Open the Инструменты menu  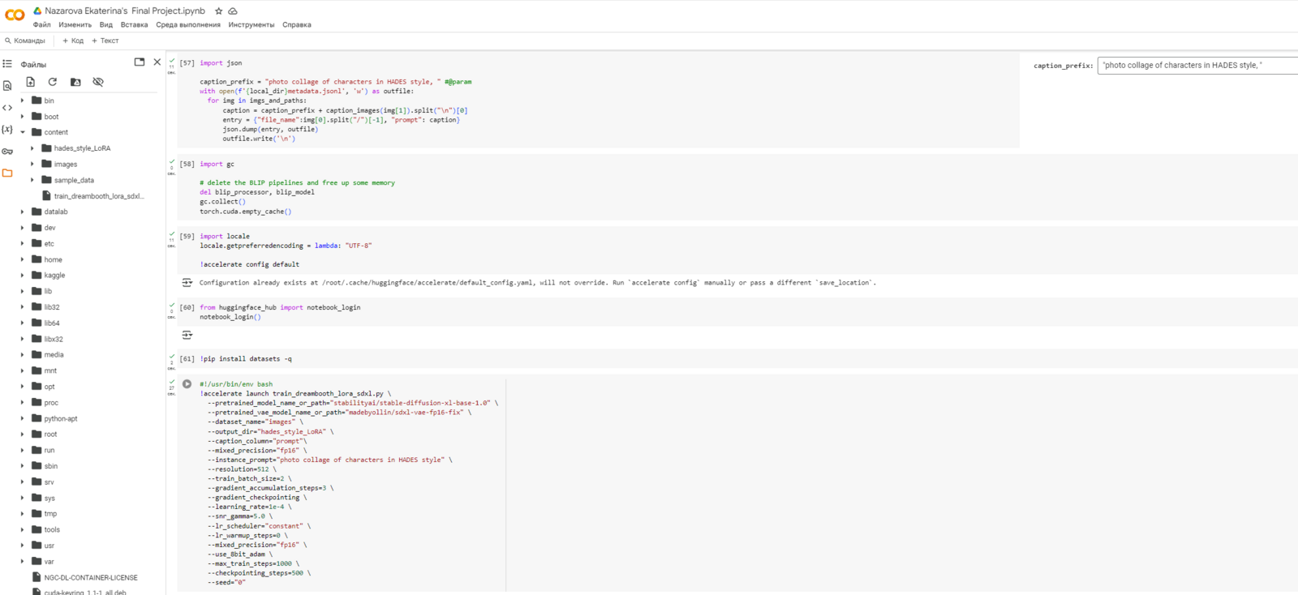pyautogui.click(x=251, y=25)
